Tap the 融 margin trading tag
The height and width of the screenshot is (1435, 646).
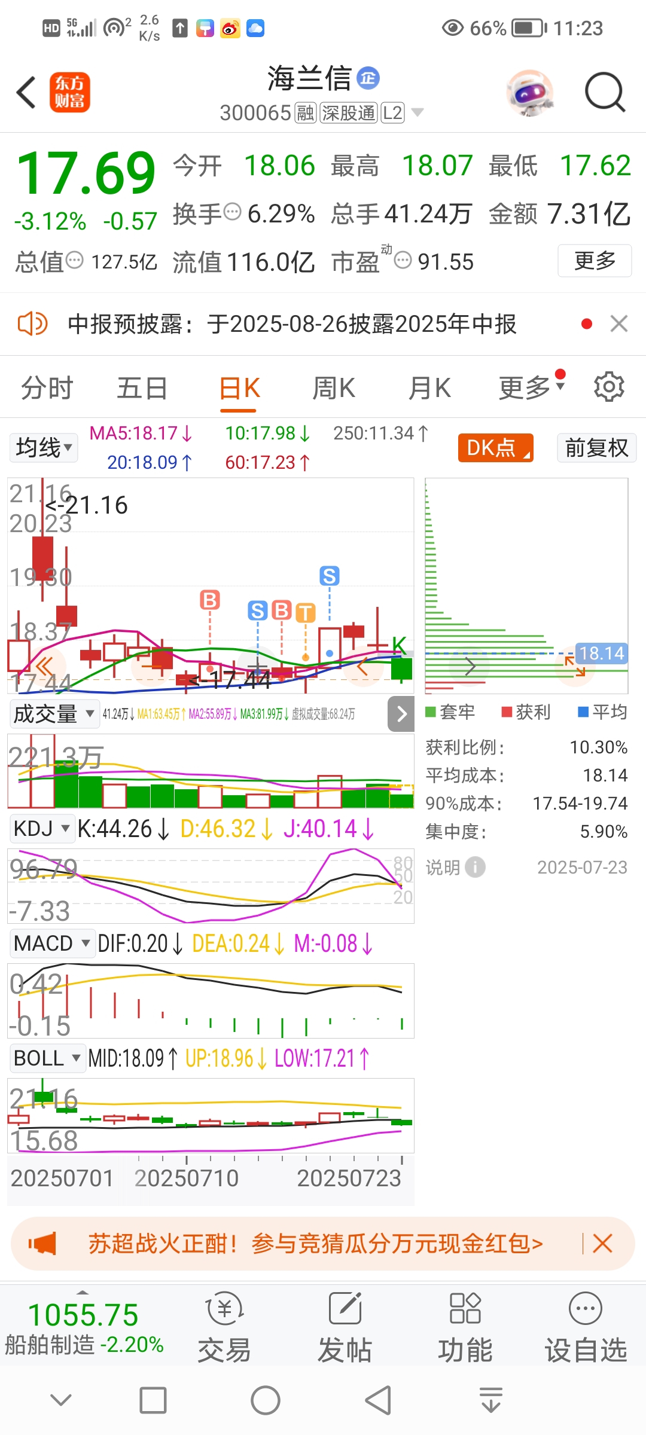[306, 112]
